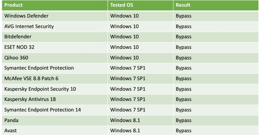Screen dimensions: 260x135
Task: Click Bypass result in Avast row
Action: pos(216,130)
